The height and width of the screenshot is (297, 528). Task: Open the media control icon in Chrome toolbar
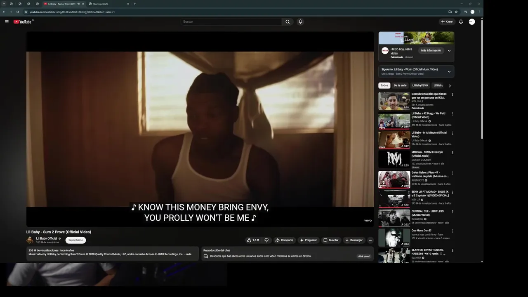point(466,12)
